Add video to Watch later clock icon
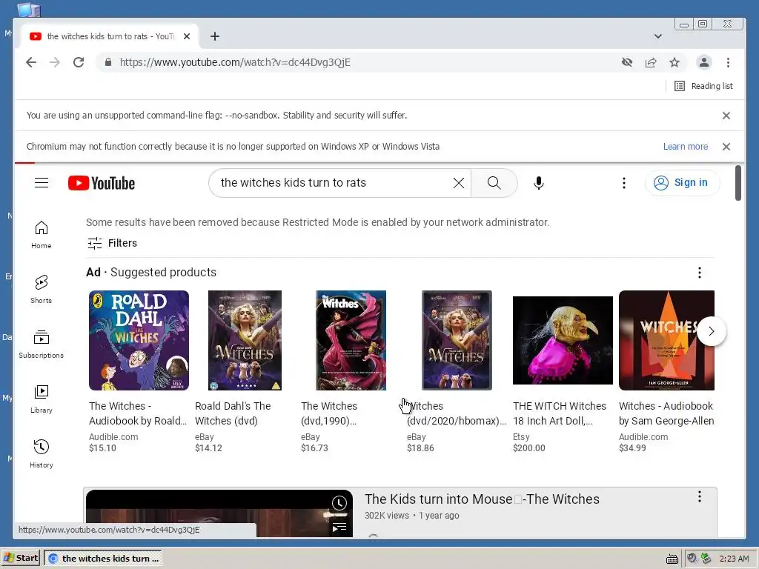The height and width of the screenshot is (569, 759). click(339, 503)
